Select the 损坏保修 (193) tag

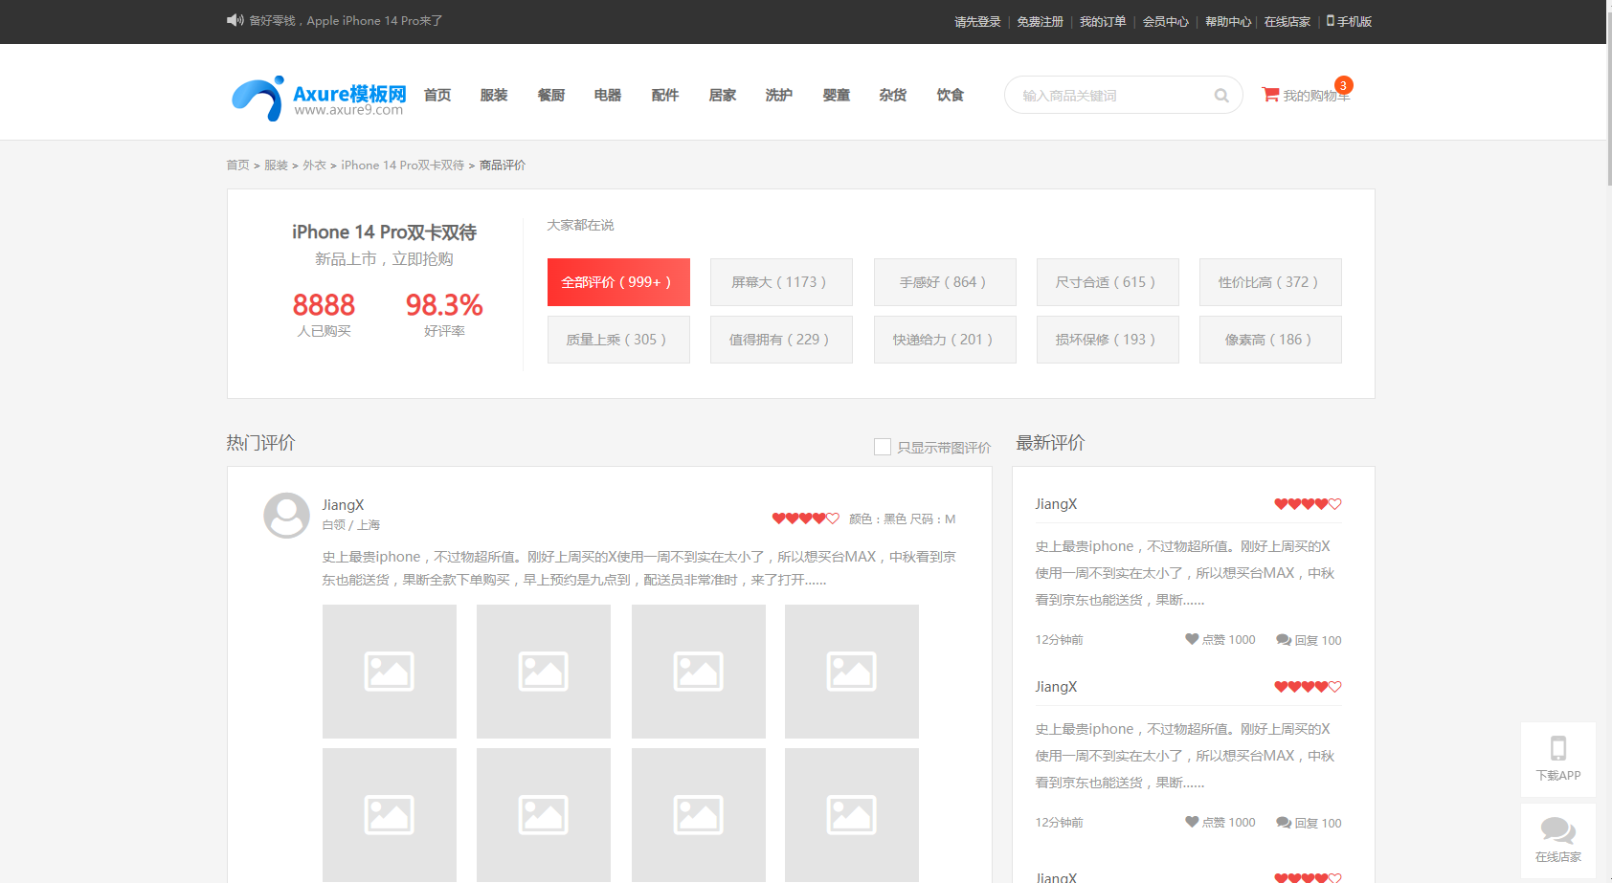(x=1108, y=340)
